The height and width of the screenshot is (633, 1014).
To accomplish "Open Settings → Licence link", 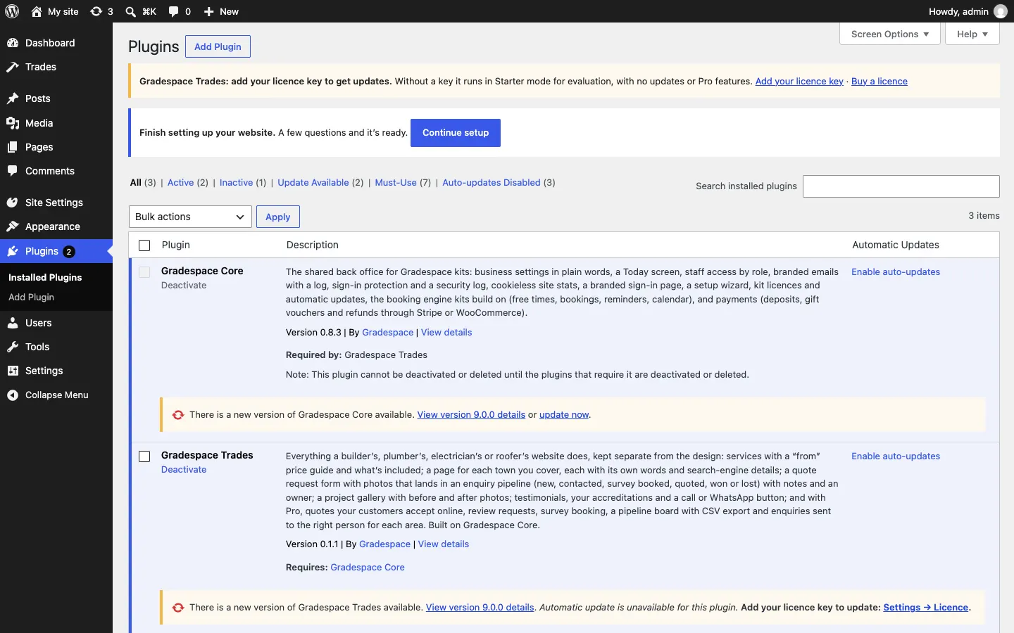I will click(x=926, y=608).
